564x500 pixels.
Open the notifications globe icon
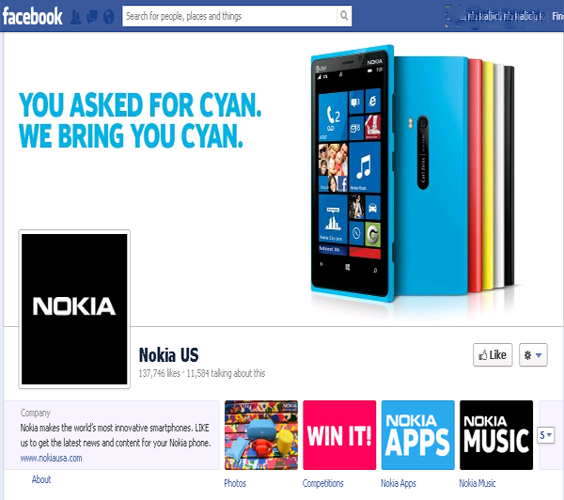108,17
